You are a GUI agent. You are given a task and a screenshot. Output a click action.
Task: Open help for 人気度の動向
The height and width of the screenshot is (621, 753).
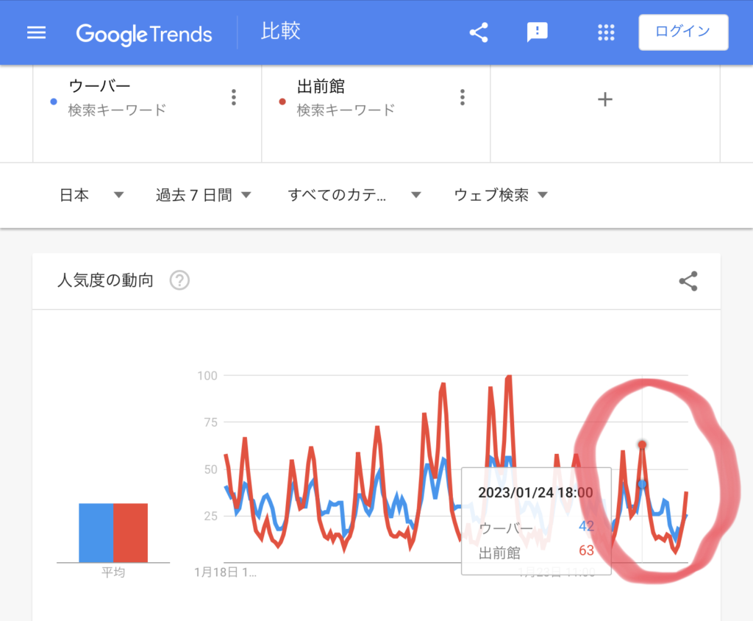click(179, 280)
